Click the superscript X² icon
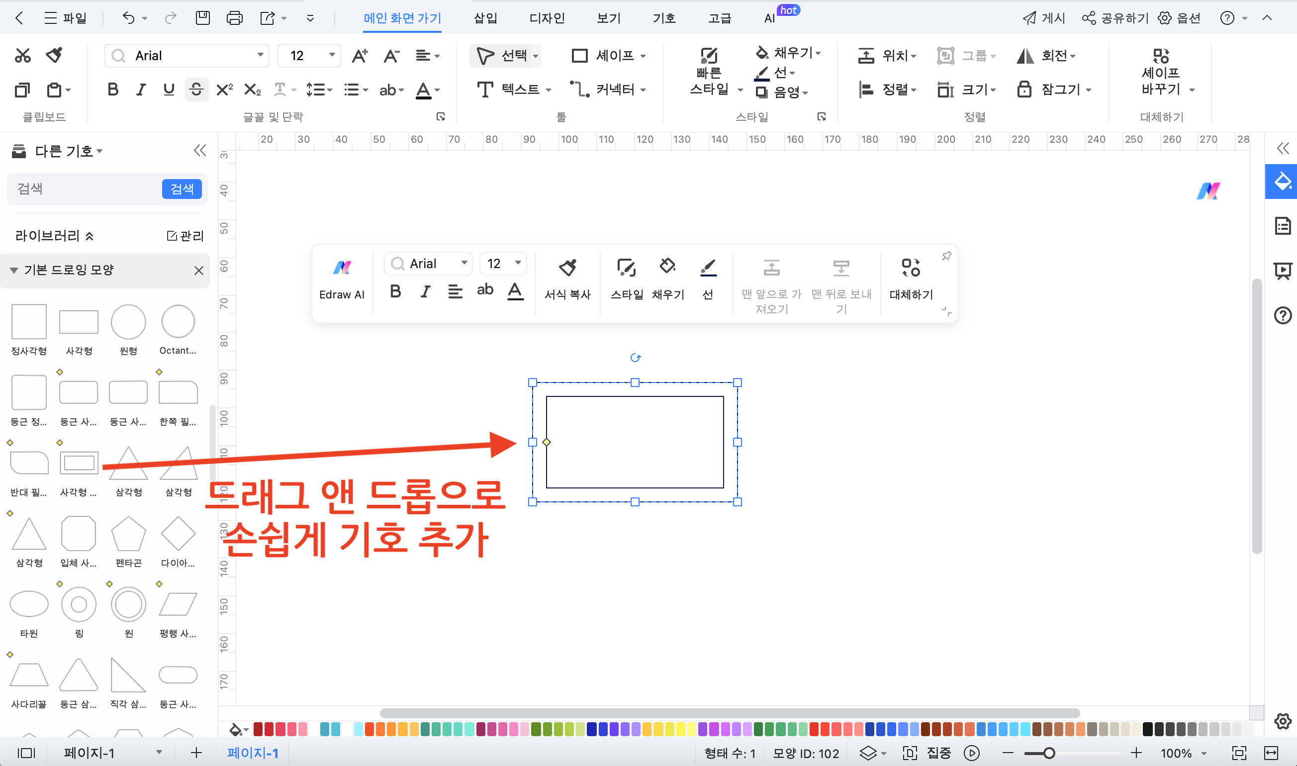 [x=224, y=90]
